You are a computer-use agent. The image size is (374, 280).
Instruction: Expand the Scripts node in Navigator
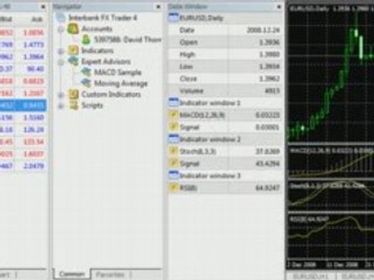(x=61, y=106)
